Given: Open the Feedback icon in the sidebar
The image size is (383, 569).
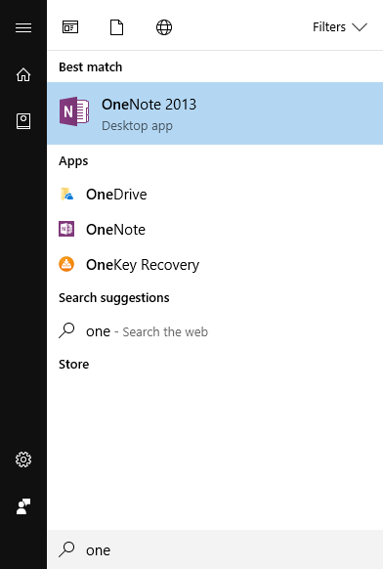Looking at the screenshot, I should point(23,506).
